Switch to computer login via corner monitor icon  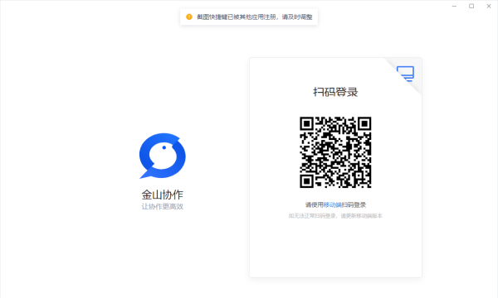(406, 74)
